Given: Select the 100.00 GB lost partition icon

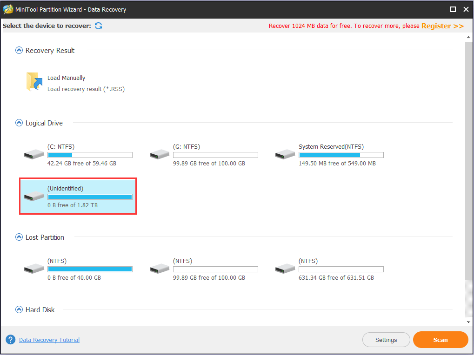Looking at the screenshot, I should [159, 269].
